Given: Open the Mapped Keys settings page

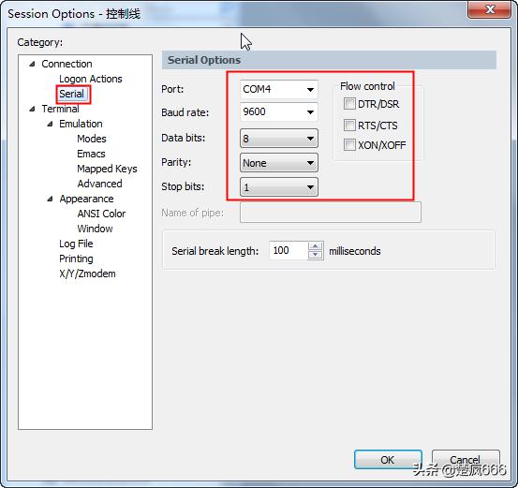Looking at the screenshot, I should (x=107, y=169).
